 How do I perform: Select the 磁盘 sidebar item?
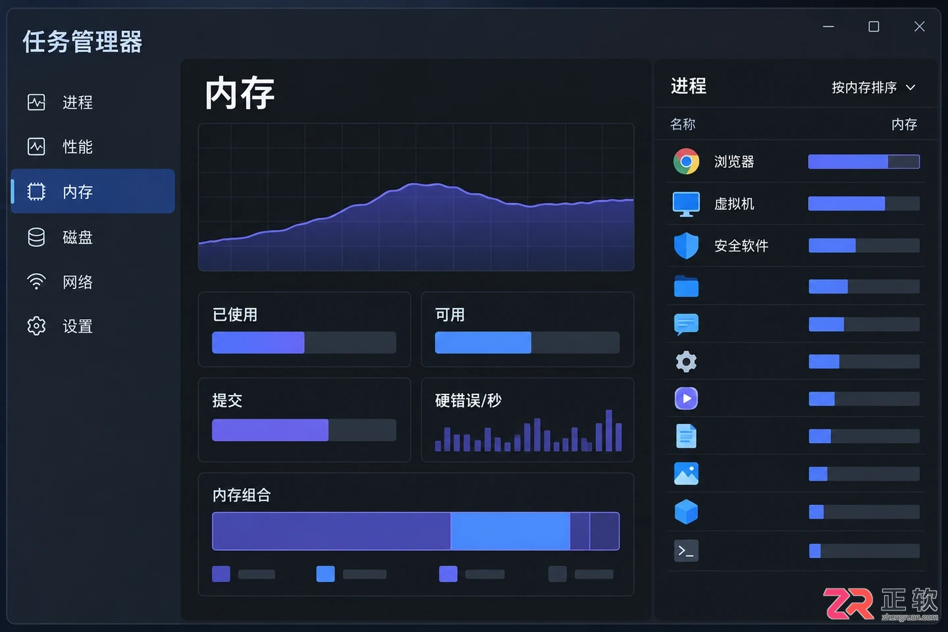click(x=93, y=237)
